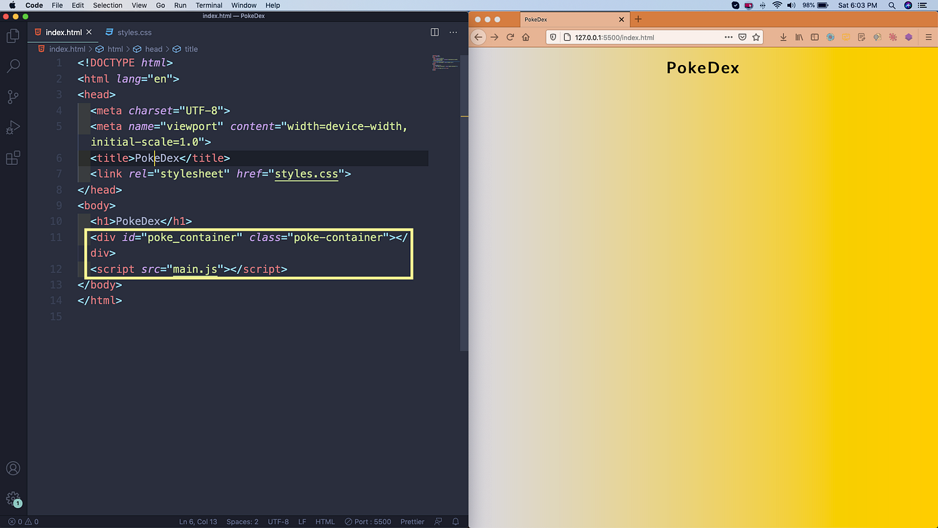The image size is (938, 528).
Task: Switch to the styles.css tab
Action: pyautogui.click(x=129, y=32)
